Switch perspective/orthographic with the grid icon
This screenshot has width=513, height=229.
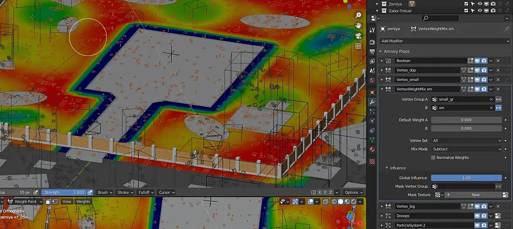click(358, 46)
